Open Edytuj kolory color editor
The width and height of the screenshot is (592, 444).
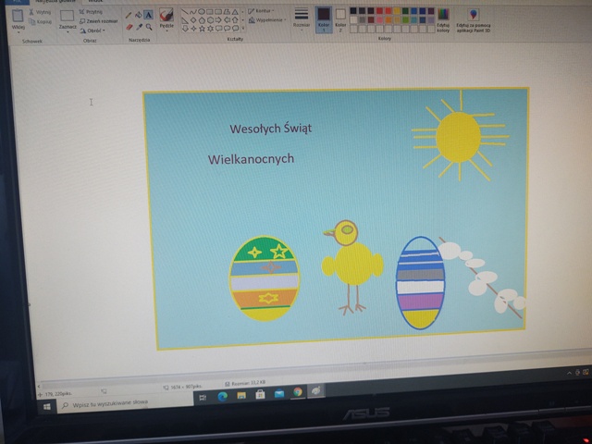click(443, 19)
